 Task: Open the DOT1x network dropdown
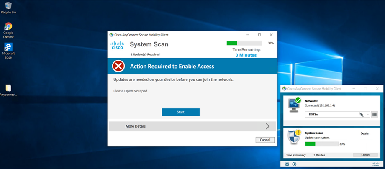tap(338, 115)
